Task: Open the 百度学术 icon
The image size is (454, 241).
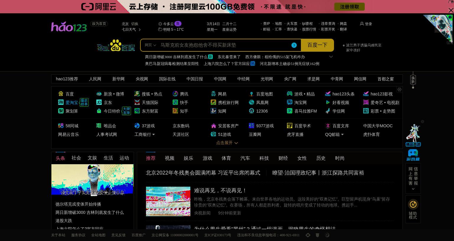Action: click(x=290, y=126)
